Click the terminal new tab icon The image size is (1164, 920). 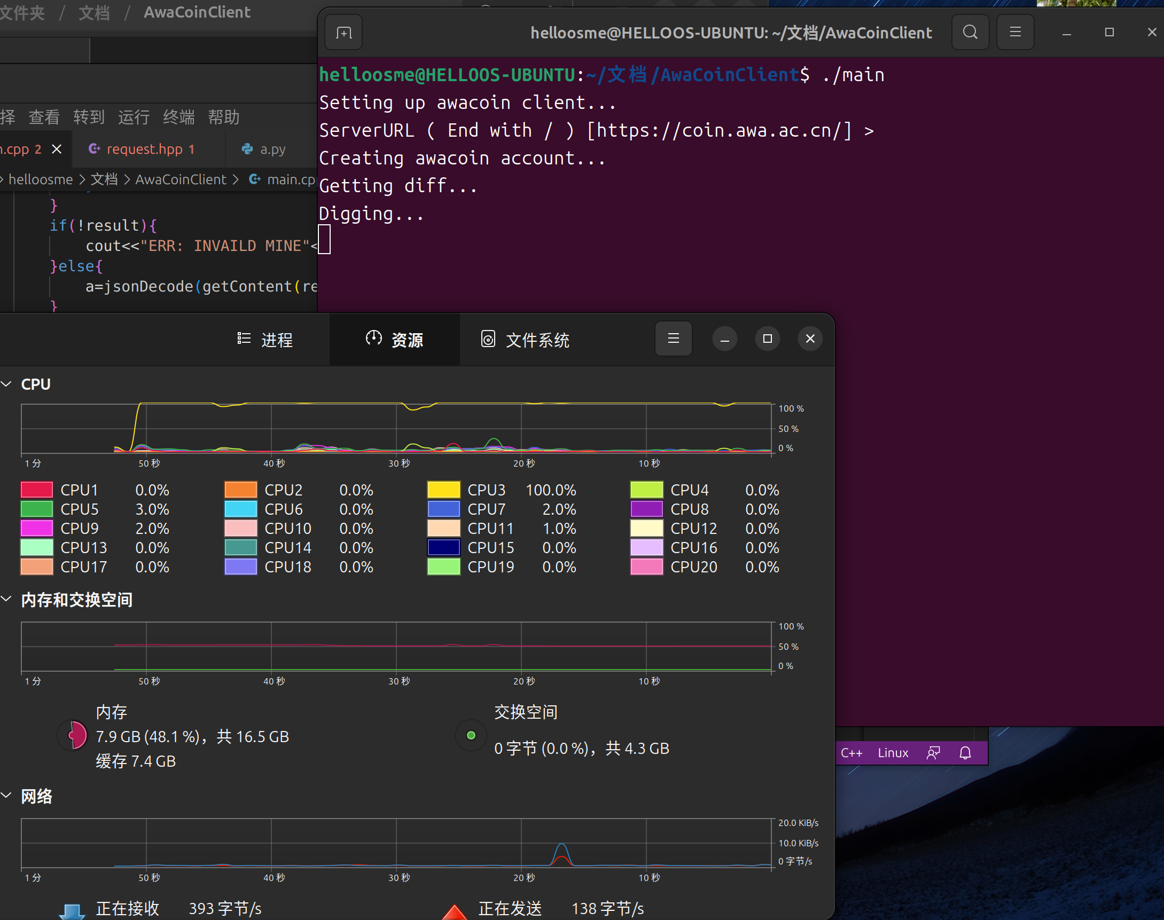(343, 33)
